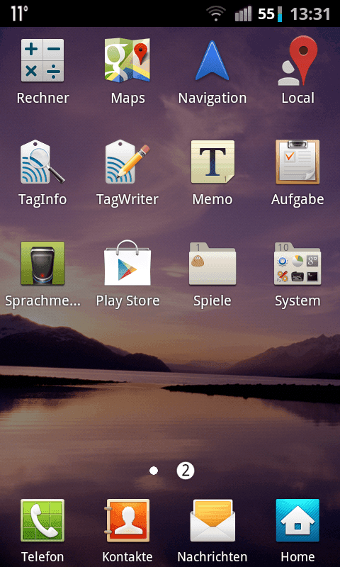Select the page 2 indicator
340x567 pixels.
pyautogui.click(x=186, y=471)
